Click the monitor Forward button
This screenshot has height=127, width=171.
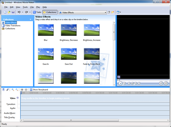pos(139,84)
